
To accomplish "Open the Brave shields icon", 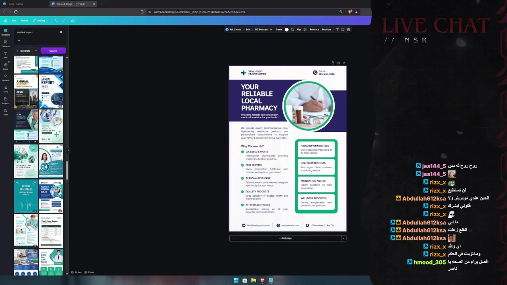I will click(350, 12).
